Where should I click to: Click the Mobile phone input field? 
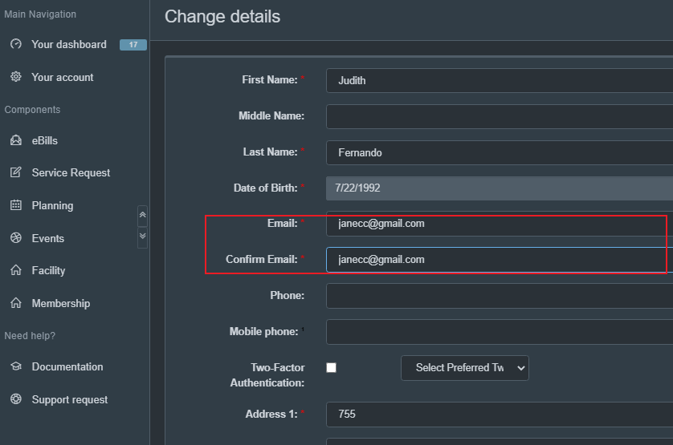(498, 332)
